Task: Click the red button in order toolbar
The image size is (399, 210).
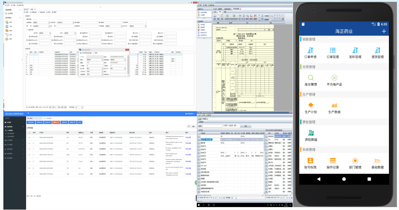Action: [56, 122]
